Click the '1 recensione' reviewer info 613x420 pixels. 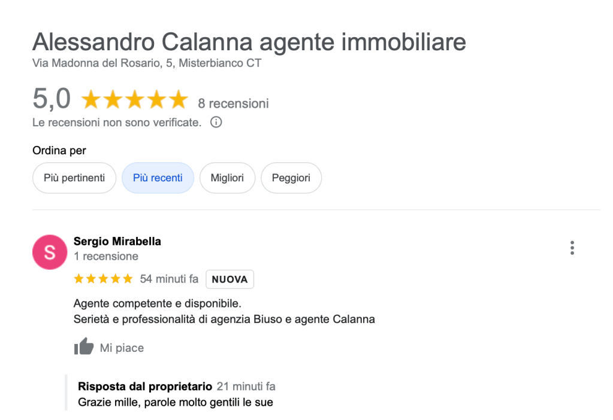click(x=106, y=256)
